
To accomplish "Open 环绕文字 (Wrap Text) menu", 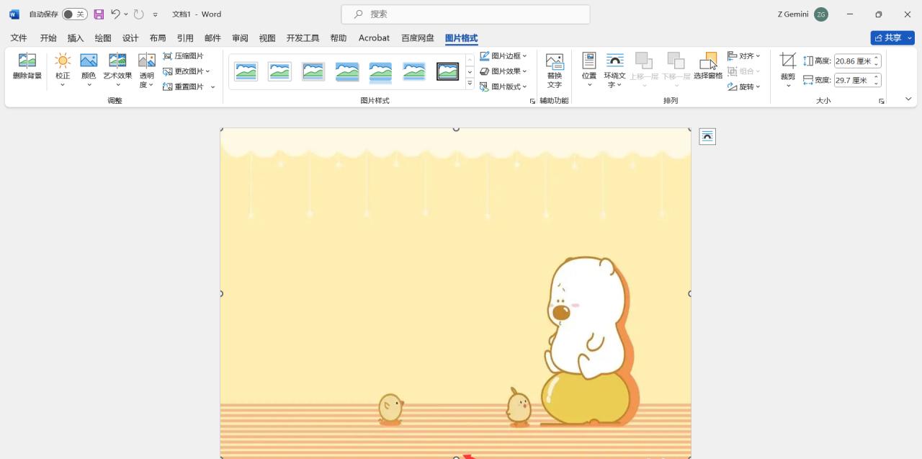I will [615, 70].
